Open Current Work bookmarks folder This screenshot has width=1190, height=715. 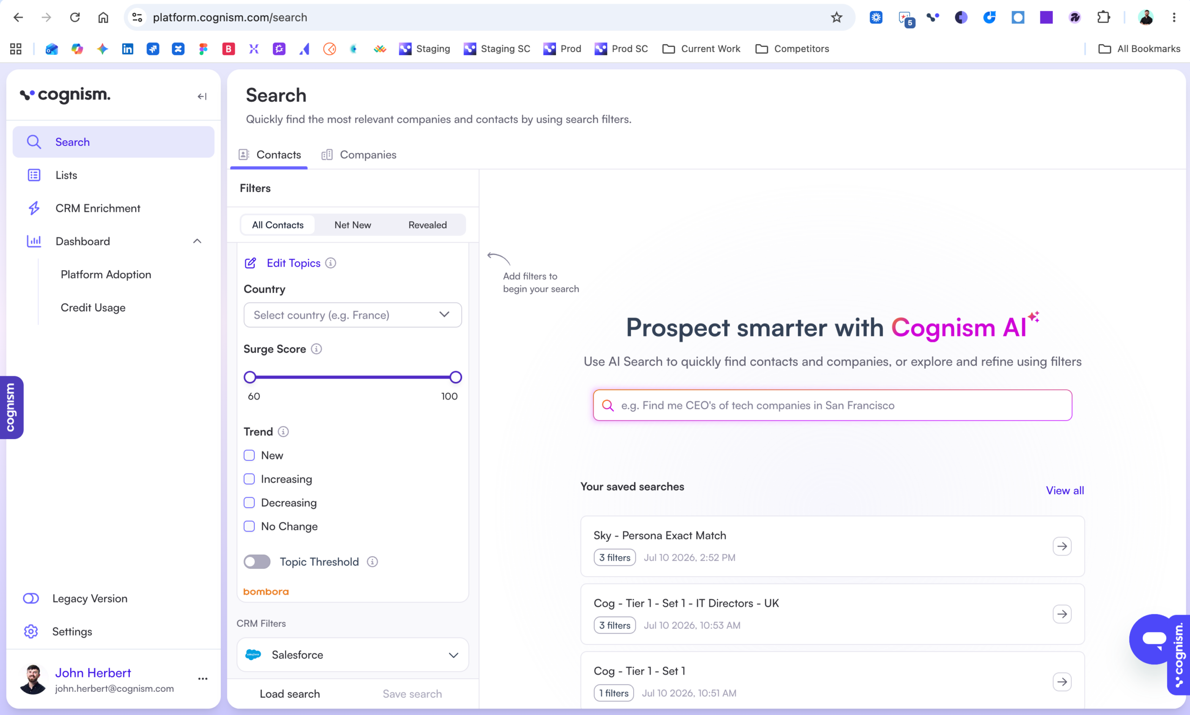pyautogui.click(x=701, y=49)
